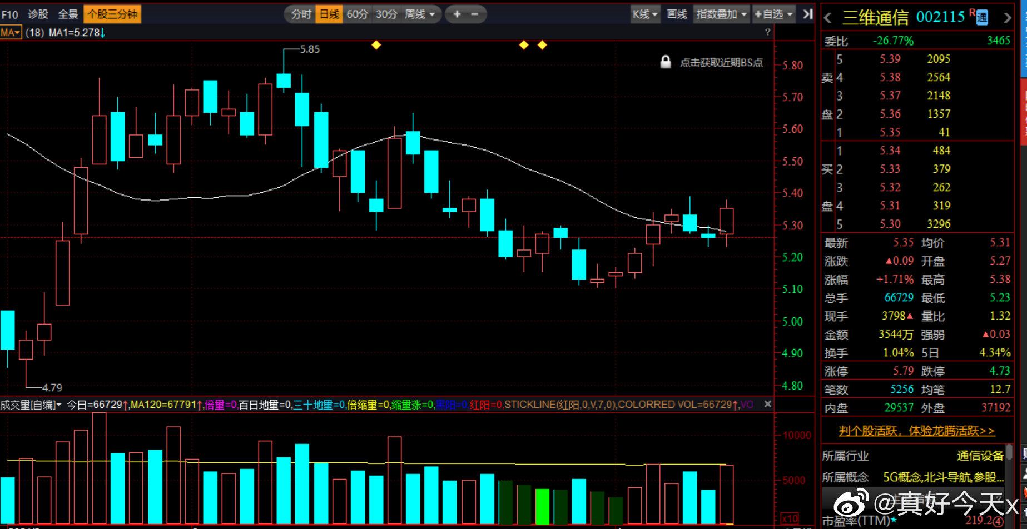Click sell level 1 price 5.35
Screen dimensions: 1027x529
[x=890, y=132]
